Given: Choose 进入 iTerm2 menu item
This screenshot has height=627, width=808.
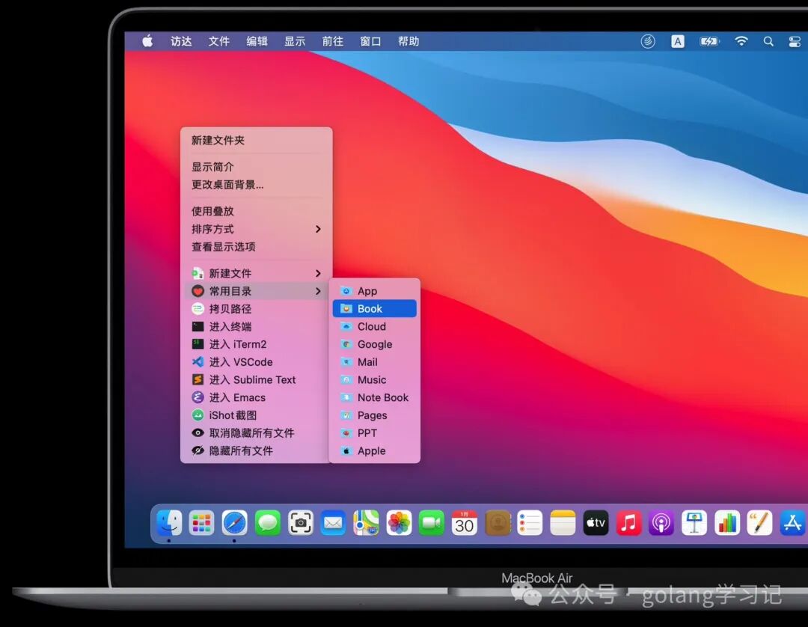Looking at the screenshot, I should coord(256,344).
